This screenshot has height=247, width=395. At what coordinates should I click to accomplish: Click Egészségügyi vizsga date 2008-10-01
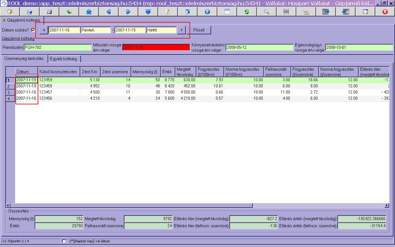click(359, 47)
